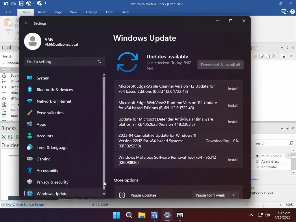
Task: Open System settings
Action: click(x=64, y=78)
